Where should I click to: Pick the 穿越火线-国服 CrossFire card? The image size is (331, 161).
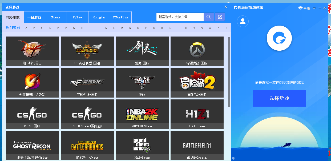click(87, 83)
